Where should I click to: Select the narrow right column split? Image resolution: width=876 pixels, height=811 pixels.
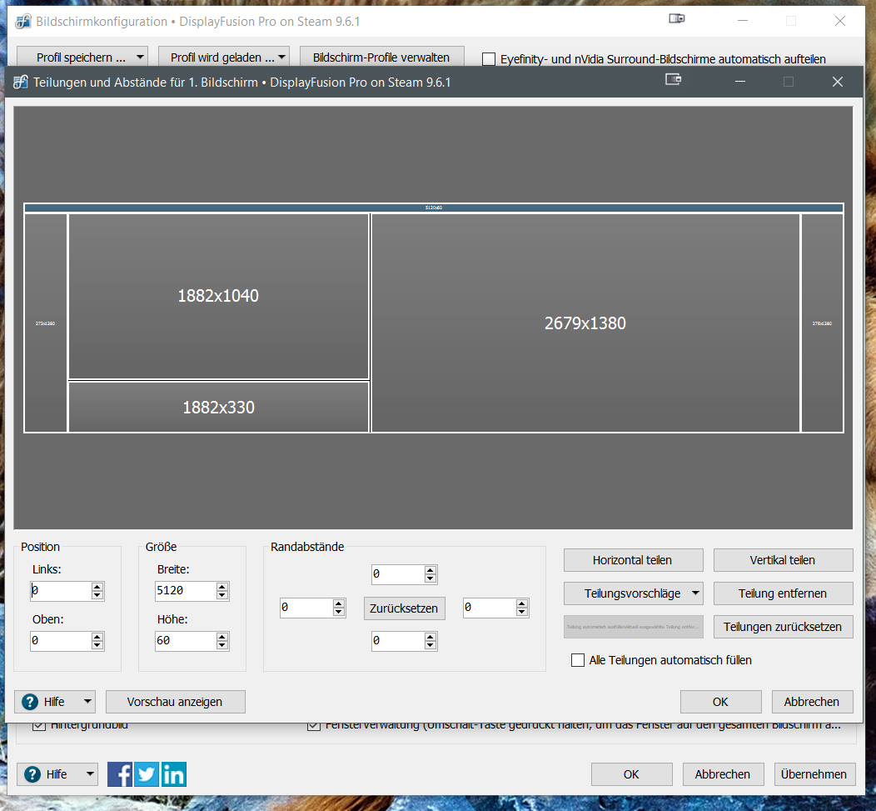(822, 323)
